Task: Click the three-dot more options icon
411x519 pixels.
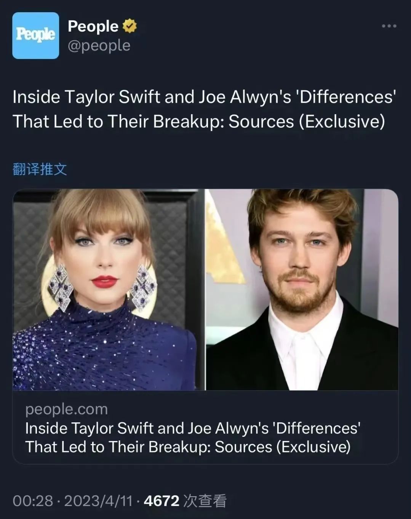Action: [389, 26]
